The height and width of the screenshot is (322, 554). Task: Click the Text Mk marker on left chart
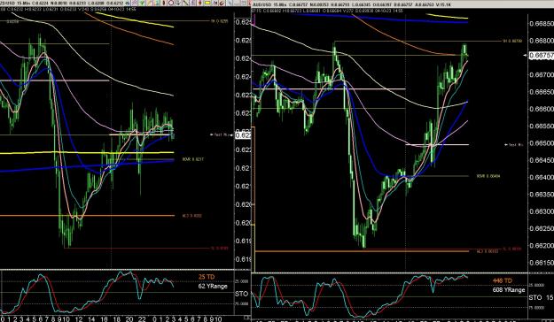(x=220, y=134)
